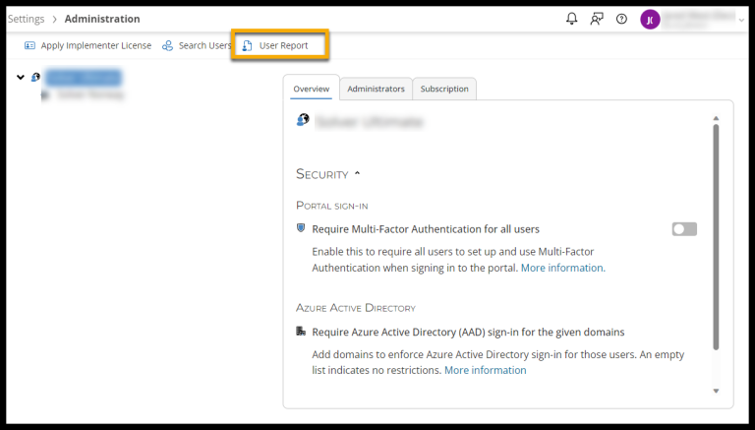Screen dimensions: 755x430
Task: Open Azure Active Directory More information link
Action: tap(485, 370)
